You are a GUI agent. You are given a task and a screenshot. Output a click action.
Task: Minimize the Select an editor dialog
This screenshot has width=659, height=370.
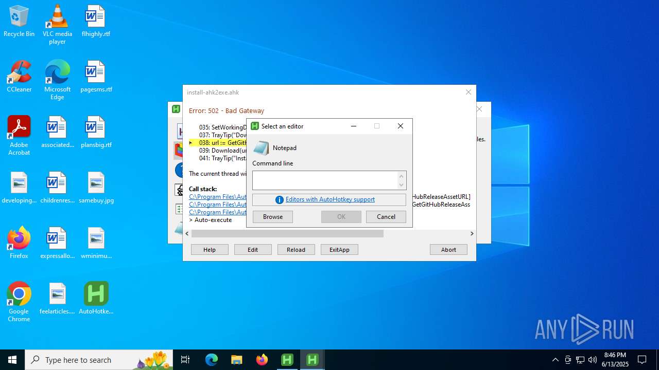[x=354, y=126]
